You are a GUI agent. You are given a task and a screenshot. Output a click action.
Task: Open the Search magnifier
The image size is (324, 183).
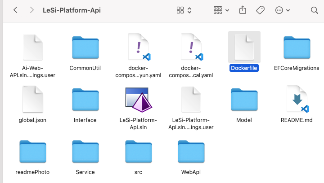[314, 10]
